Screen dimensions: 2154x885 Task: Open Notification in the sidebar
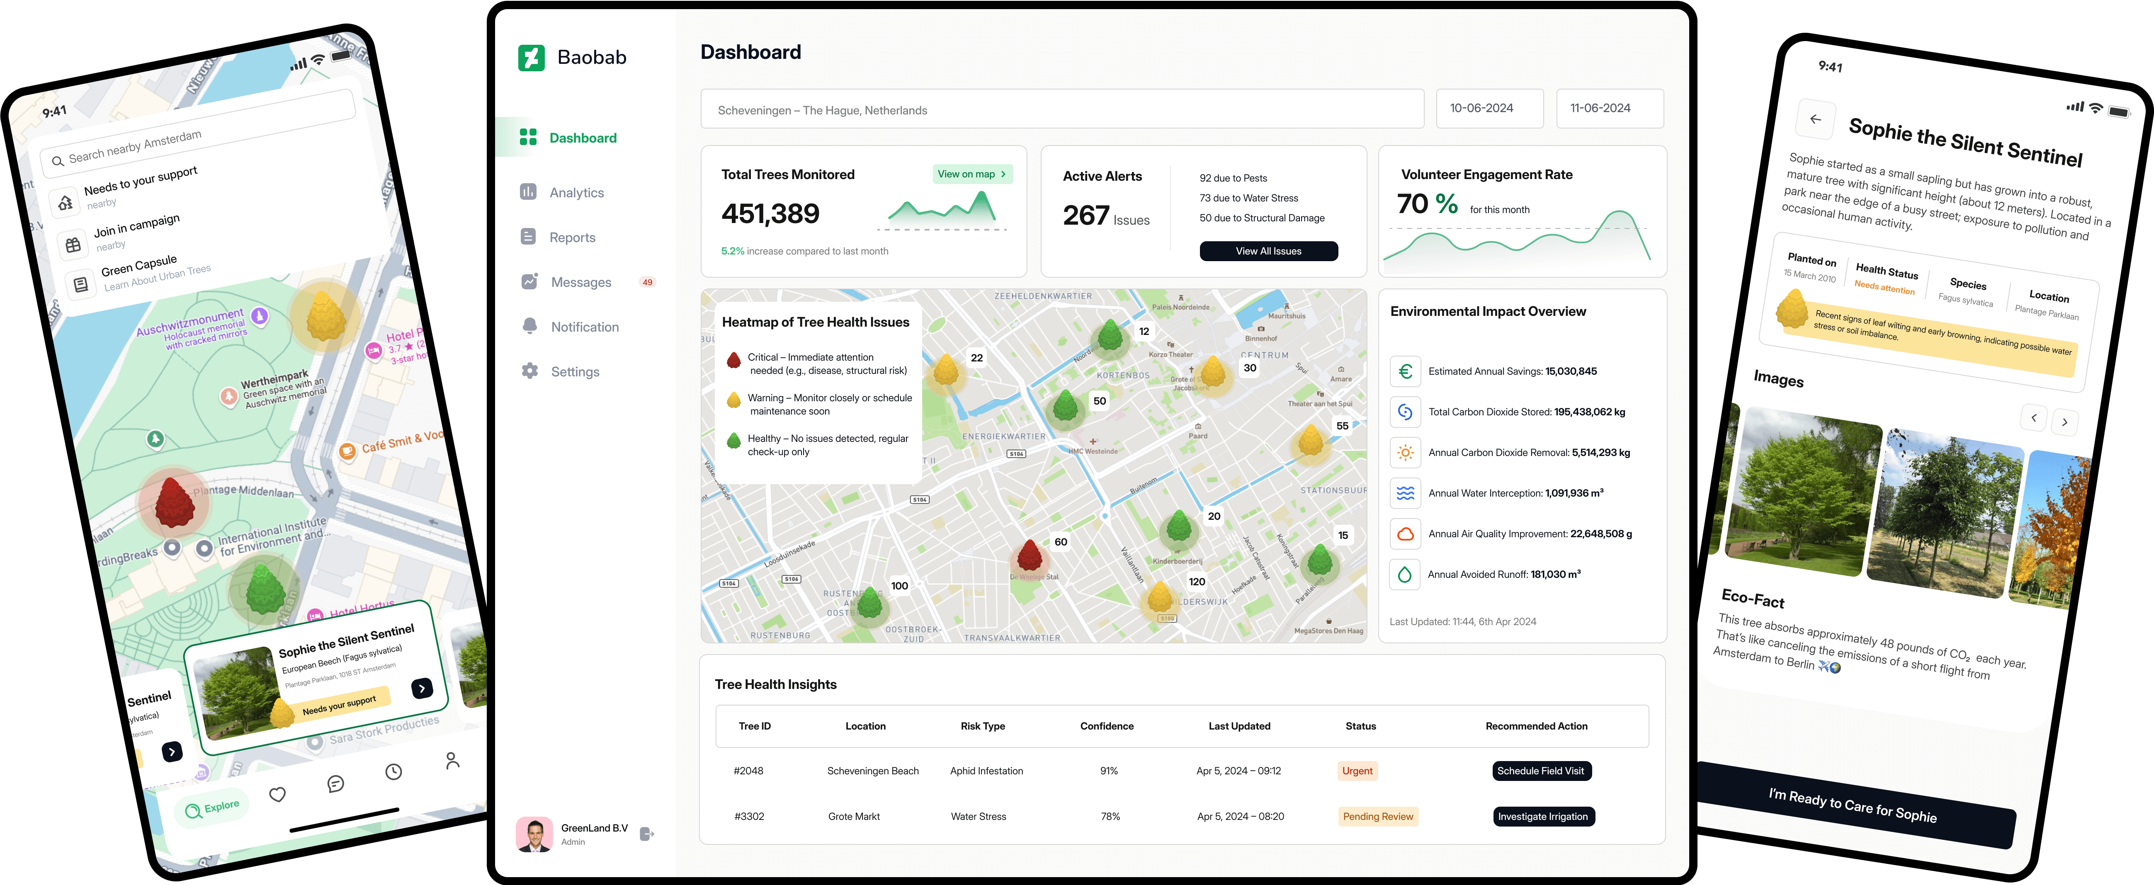coord(585,327)
